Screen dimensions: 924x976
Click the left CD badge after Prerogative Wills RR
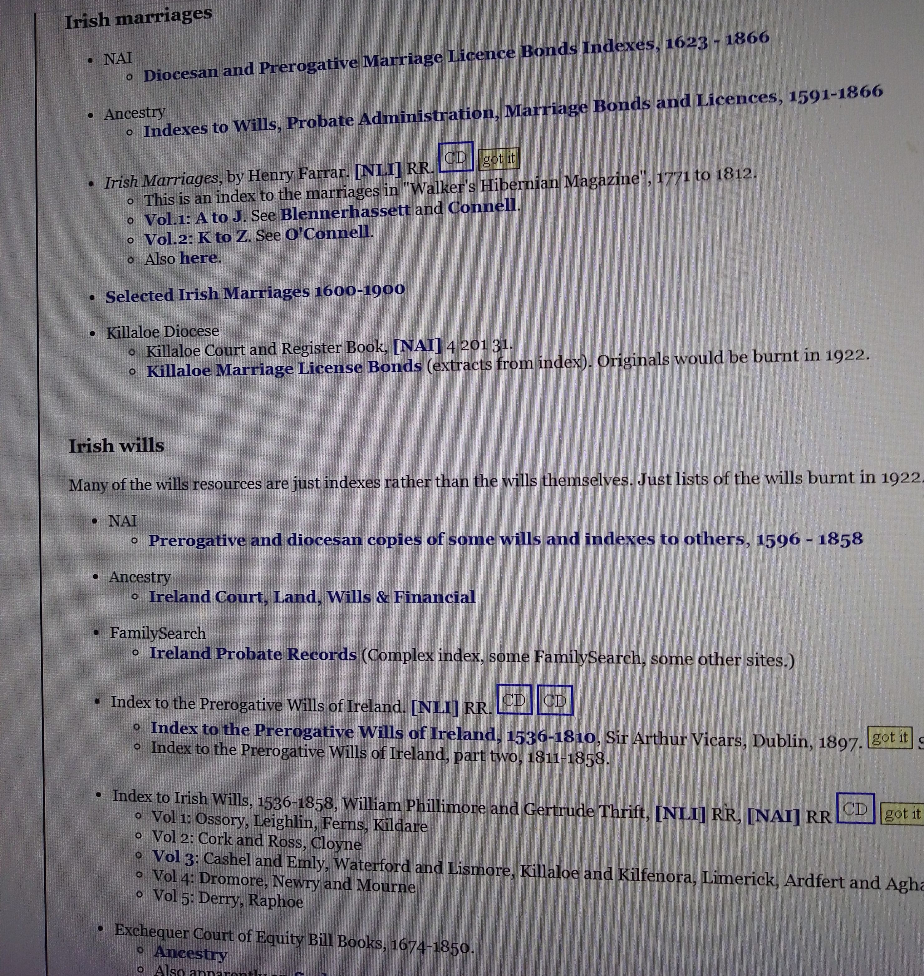click(514, 700)
